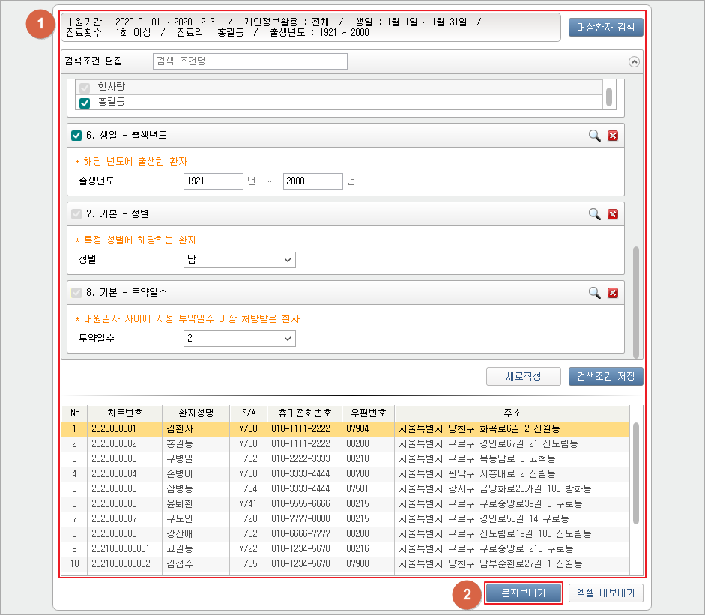Click magnifier icon in 투약일수 section
The width and height of the screenshot is (705, 615).
[594, 293]
